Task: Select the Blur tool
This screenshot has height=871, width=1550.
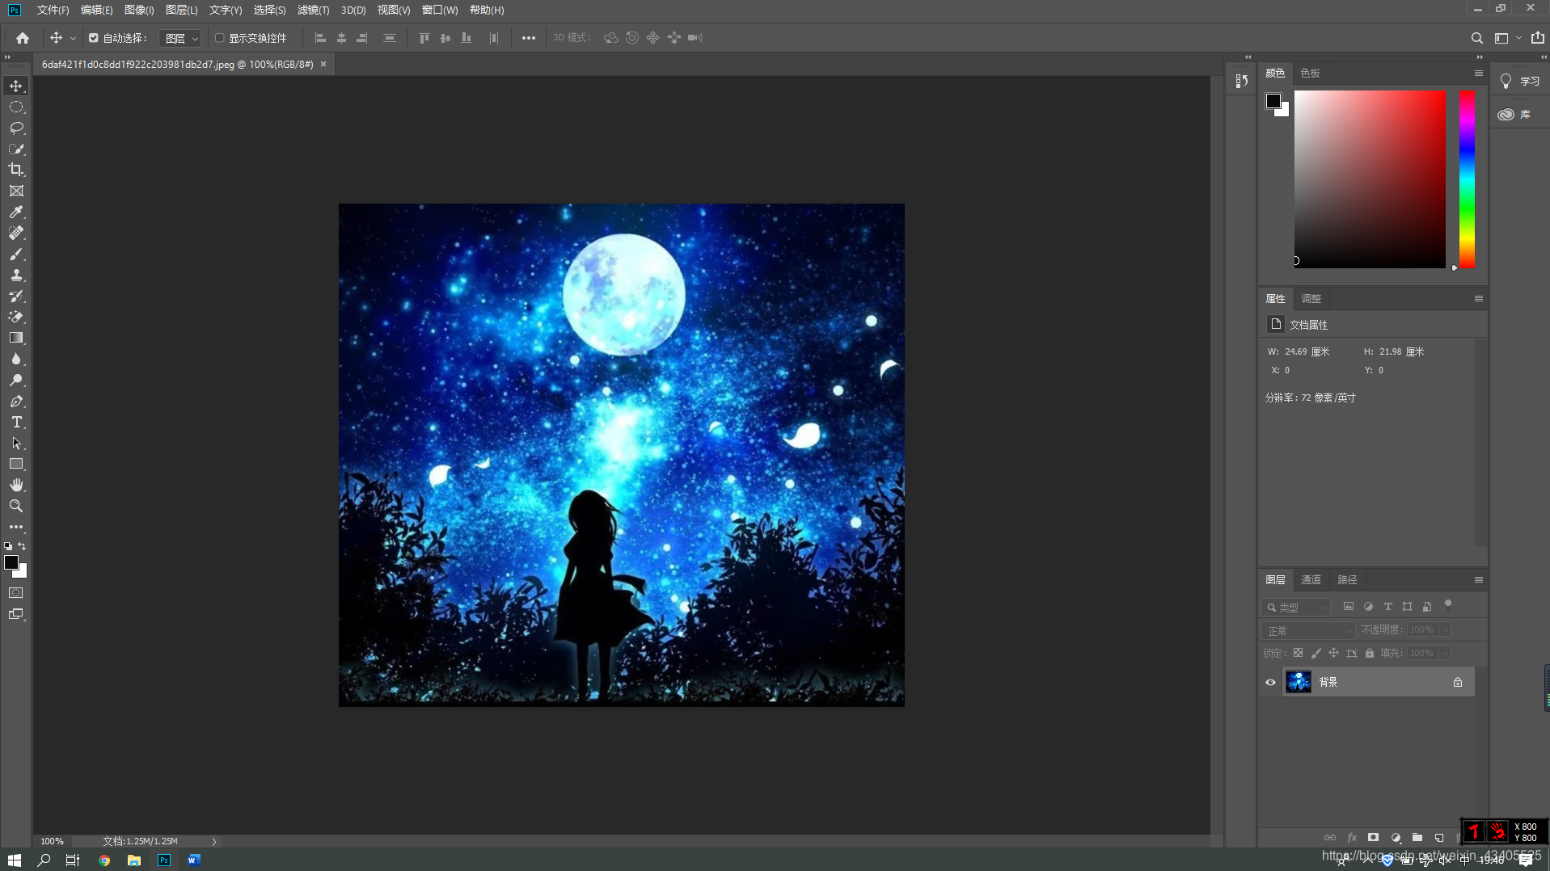Action: pyautogui.click(x=16, y=359)
